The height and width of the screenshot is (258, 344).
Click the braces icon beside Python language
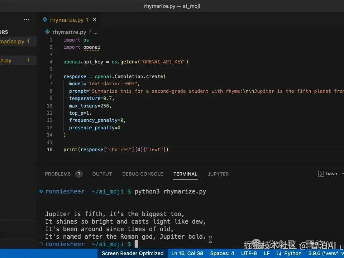tap(279, 253)
